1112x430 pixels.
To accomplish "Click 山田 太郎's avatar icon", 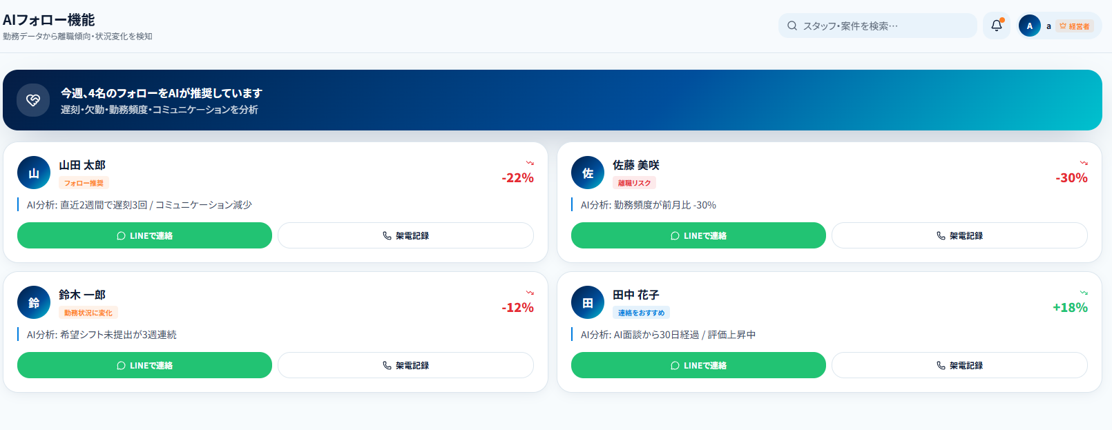I will point(34,173).
